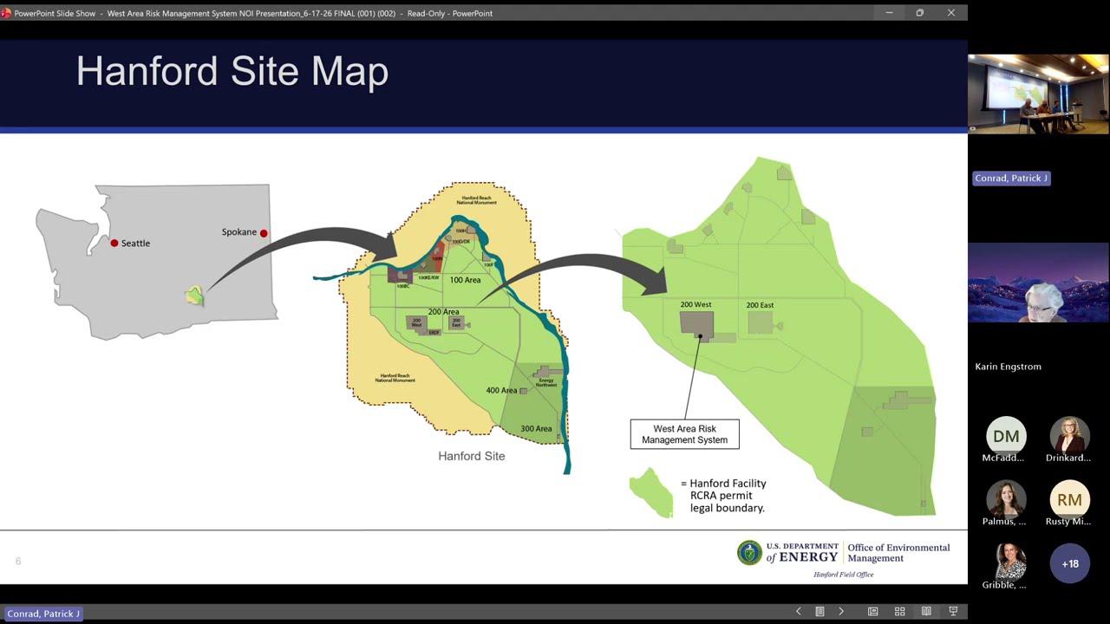The width and height of the screenshot is (1110, 624).
Task: Click the West Area Risk Management System callout
Action: click(x=685, y=434)
